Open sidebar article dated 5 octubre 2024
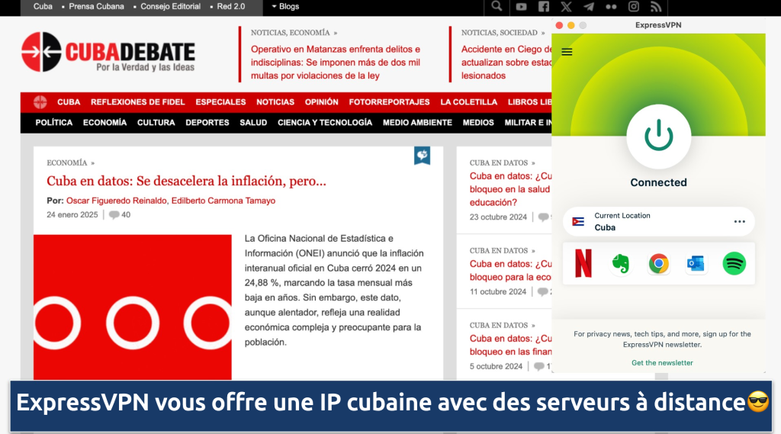 tap(510, 345)
